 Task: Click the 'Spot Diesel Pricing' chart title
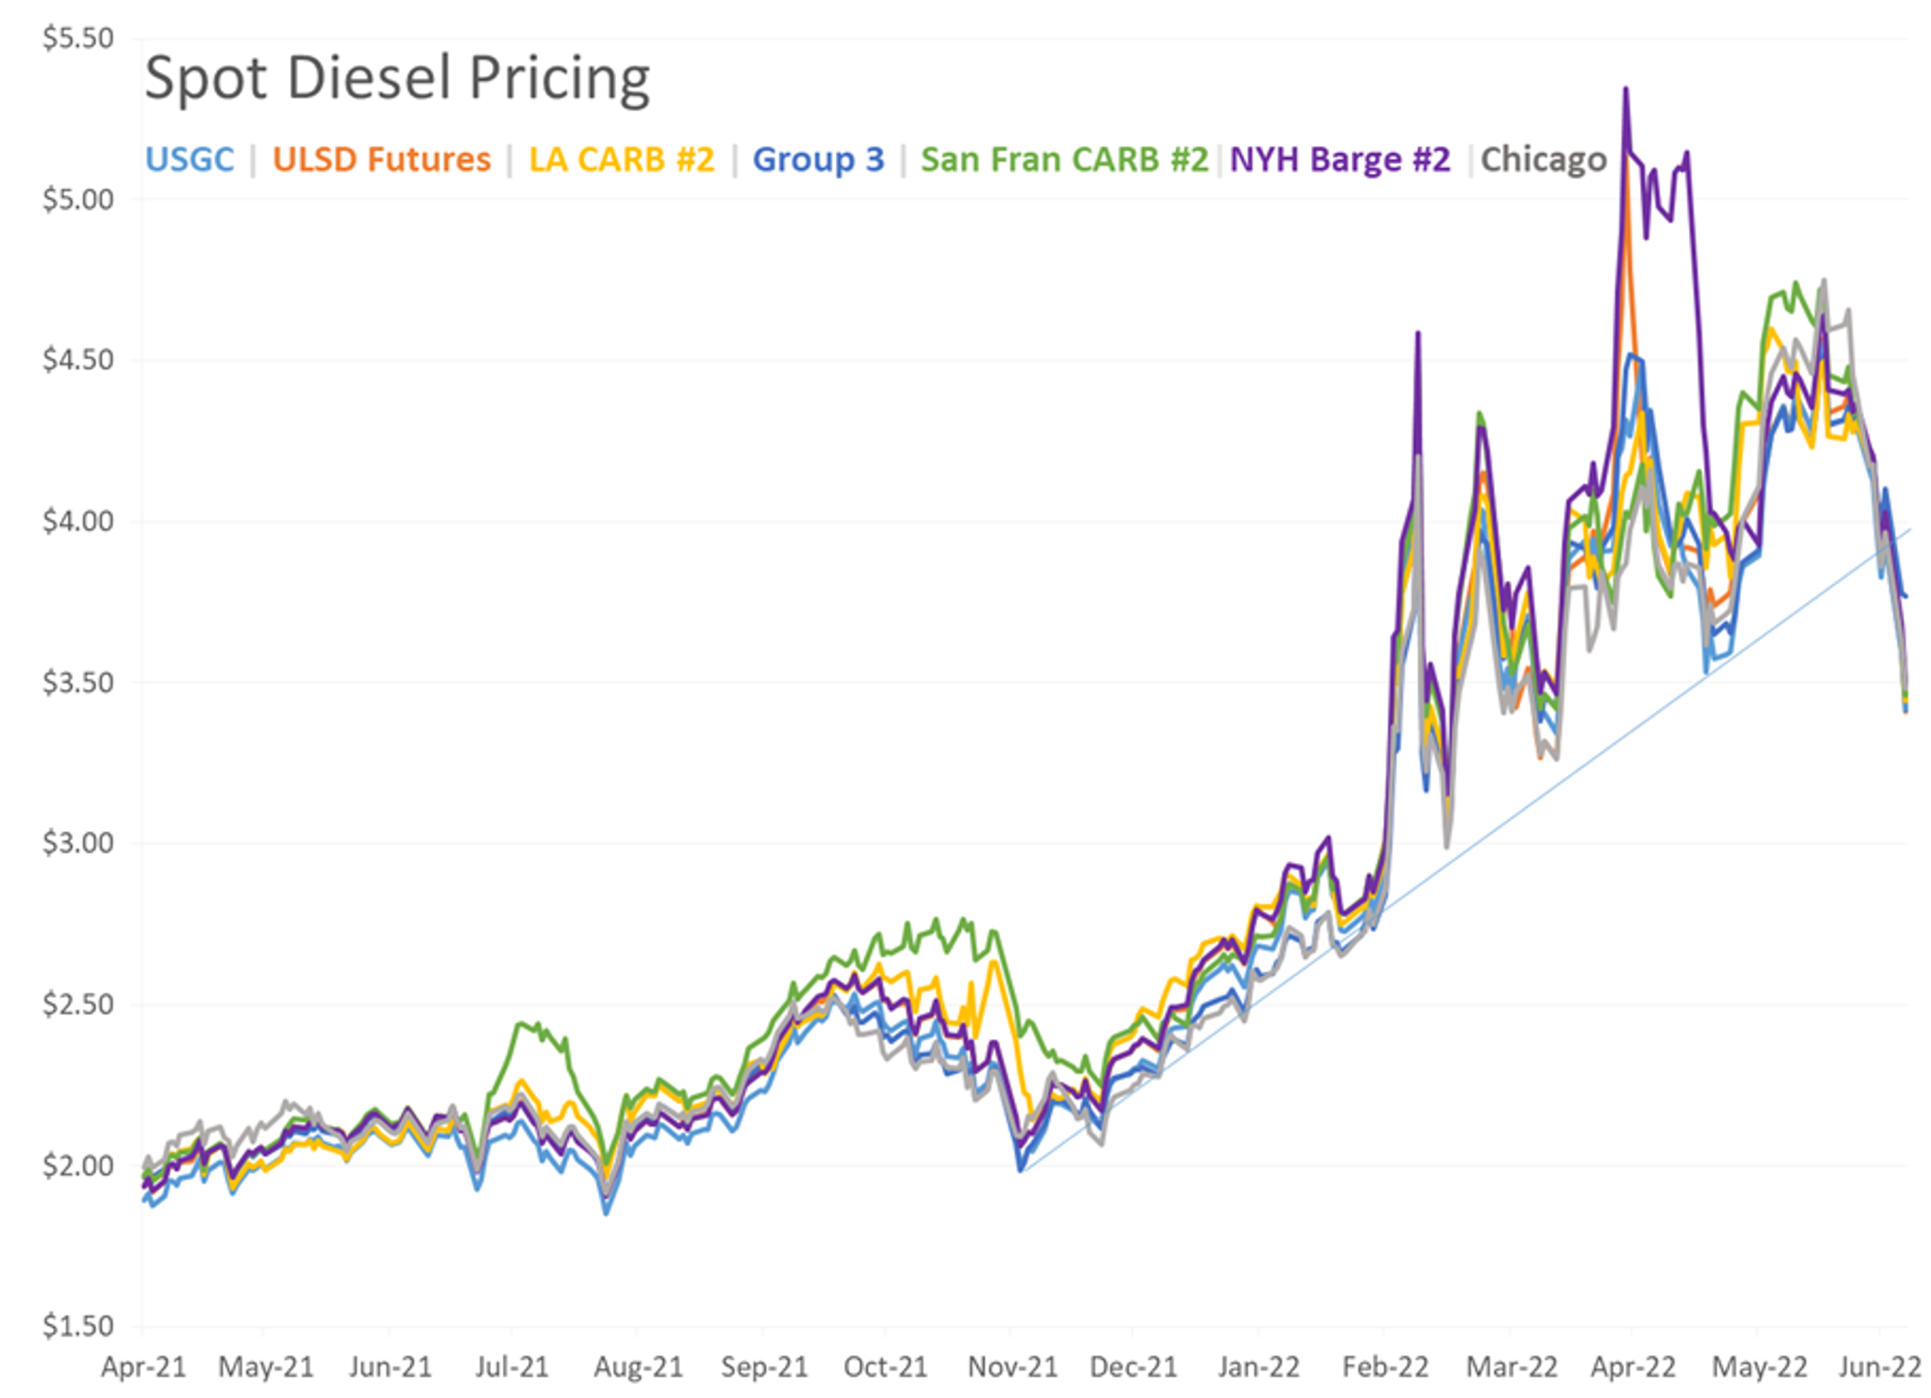[397, 78]
